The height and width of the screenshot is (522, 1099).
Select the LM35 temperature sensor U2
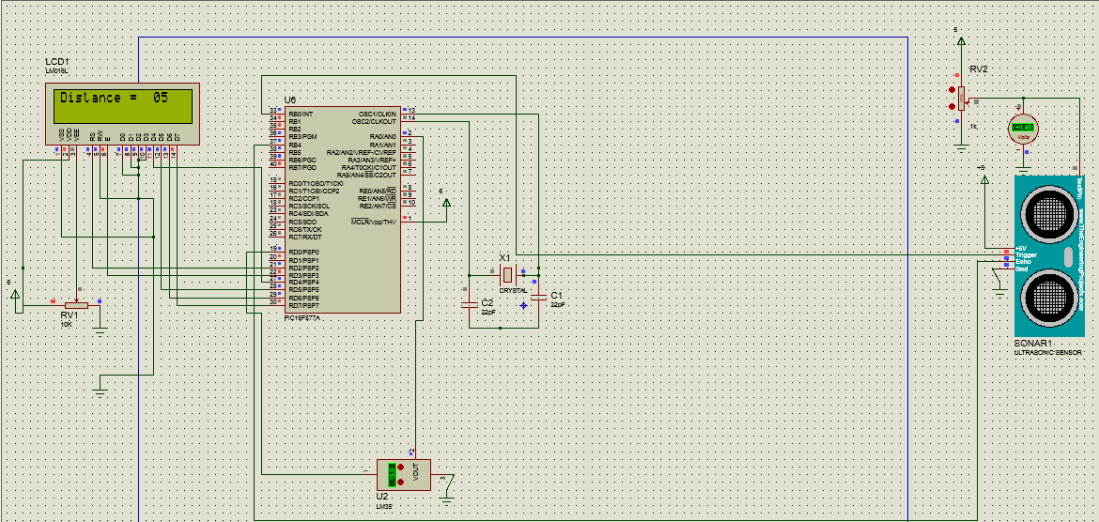click(403, 474)
